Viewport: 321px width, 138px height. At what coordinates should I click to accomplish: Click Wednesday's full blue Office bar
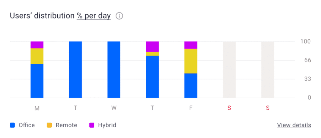click(114, 69)
